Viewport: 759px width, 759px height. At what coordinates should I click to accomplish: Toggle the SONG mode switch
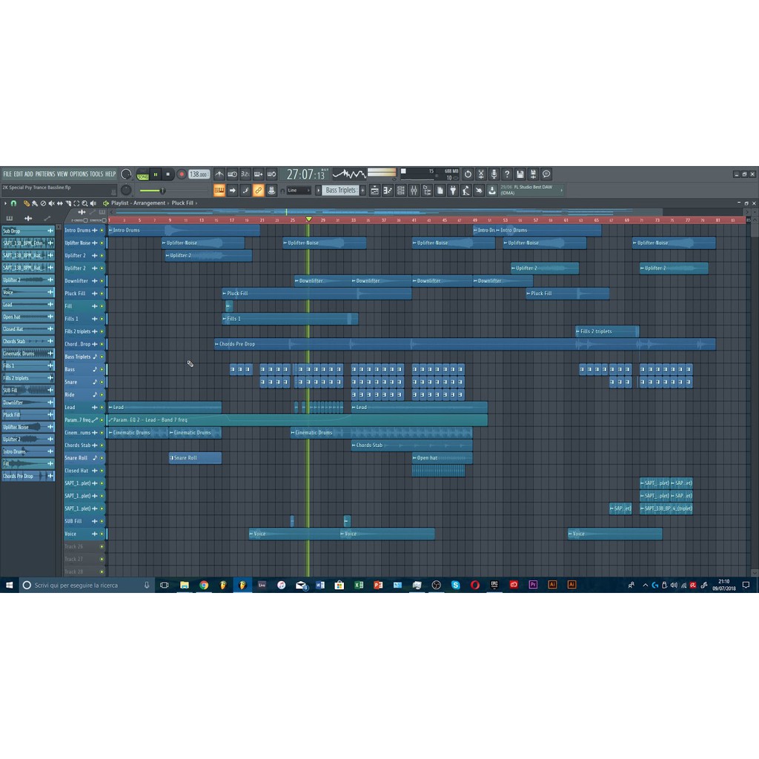(x=142, y=175)
